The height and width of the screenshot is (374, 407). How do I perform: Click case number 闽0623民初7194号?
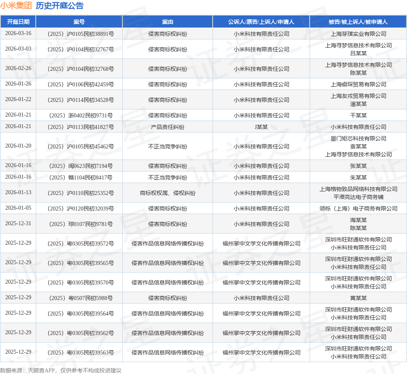(x=90, y=166)
